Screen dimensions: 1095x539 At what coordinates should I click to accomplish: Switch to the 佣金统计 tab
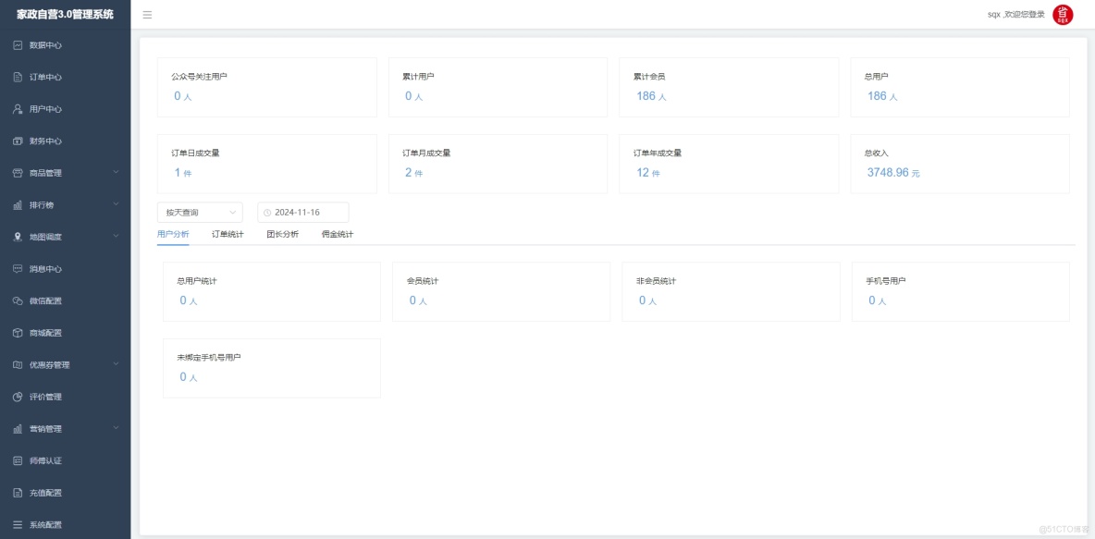coord(338,235)
